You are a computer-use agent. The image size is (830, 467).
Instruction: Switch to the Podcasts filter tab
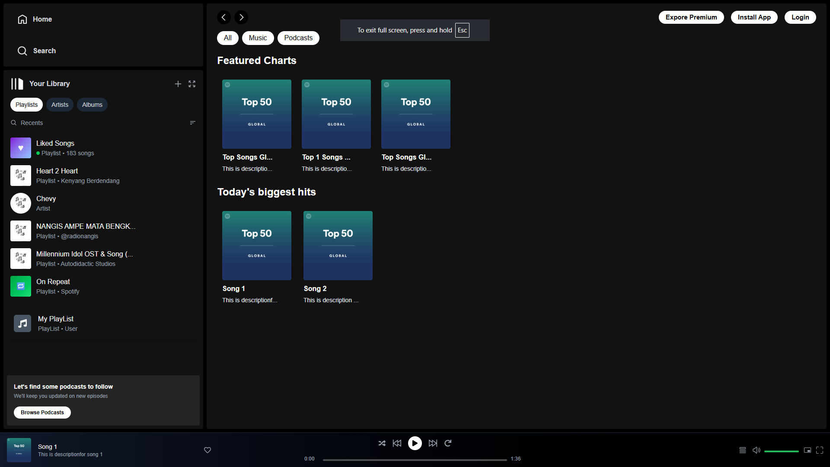tap(298, 38)
